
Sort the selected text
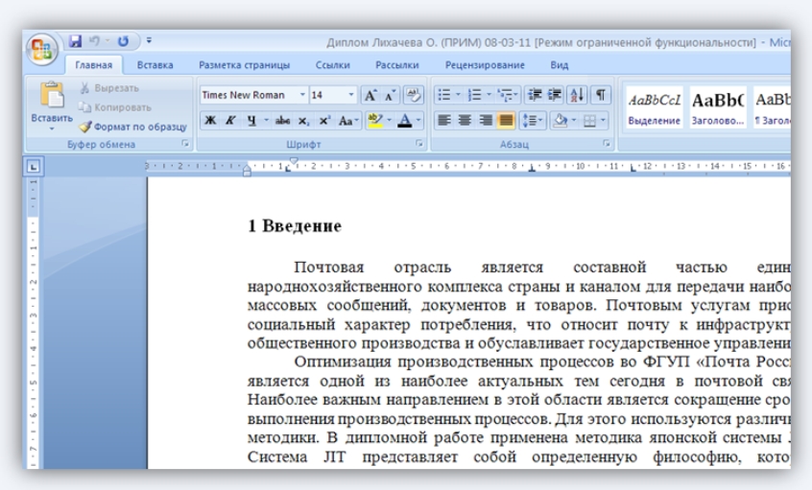pos(577,95)
